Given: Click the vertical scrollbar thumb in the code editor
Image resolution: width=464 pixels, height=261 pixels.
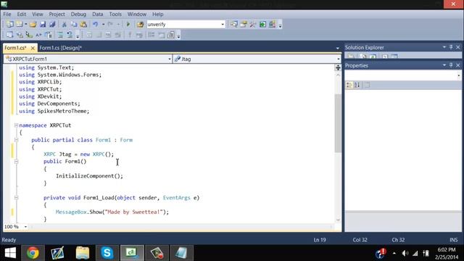Looking at the screenshot, I should coord(338,123).
